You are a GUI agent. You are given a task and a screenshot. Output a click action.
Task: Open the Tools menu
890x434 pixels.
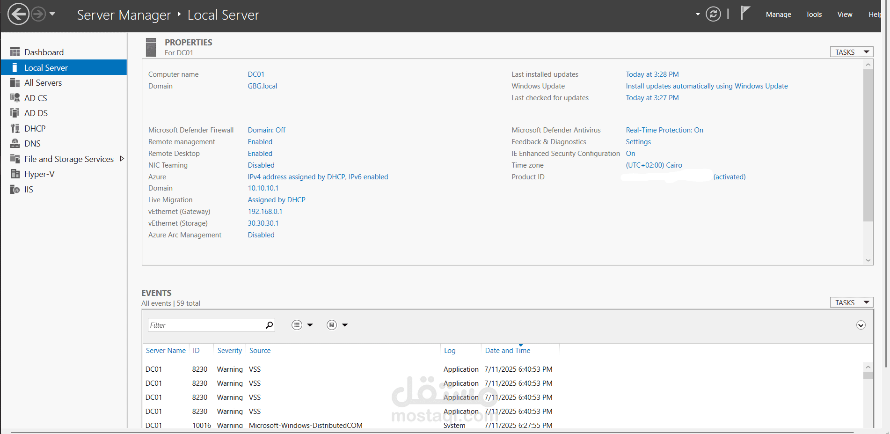click(x=813, y=15)
